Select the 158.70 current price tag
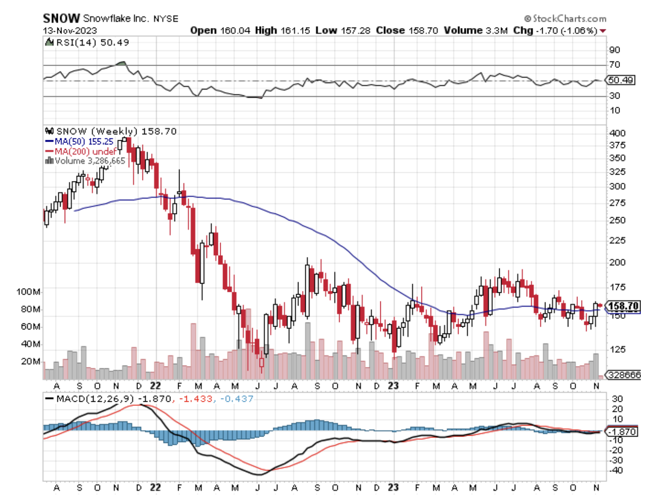This screenshot has width=653, height=504. pos(623,306)
